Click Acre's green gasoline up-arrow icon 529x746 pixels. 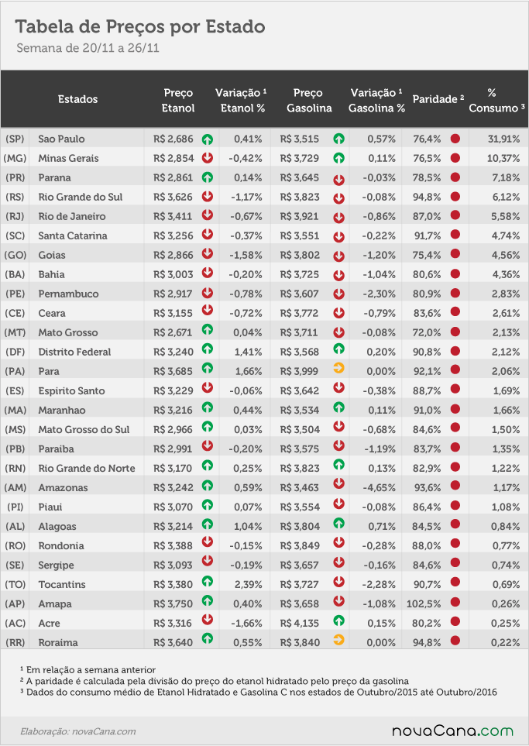coord(338,620)
